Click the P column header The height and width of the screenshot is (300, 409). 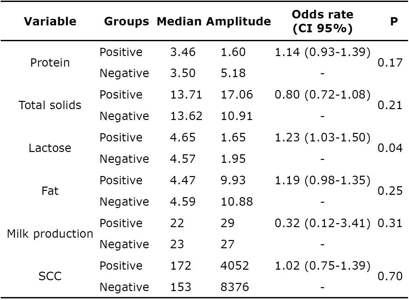pos(393,22)
